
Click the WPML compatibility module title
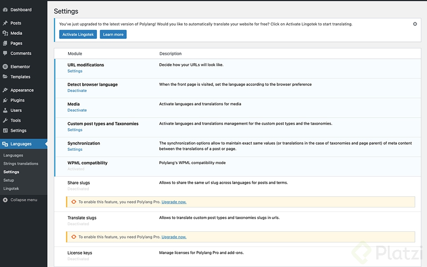coord(88,163)
